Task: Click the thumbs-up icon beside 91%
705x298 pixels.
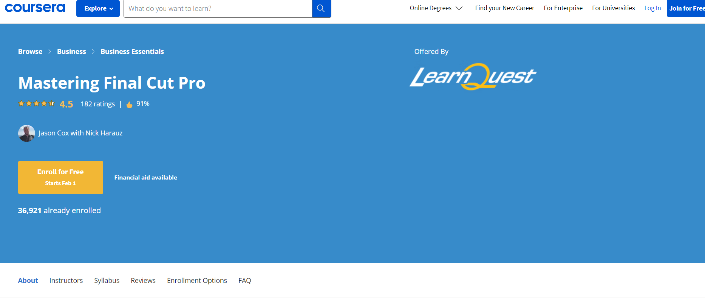Action: (x=129, y=104)
